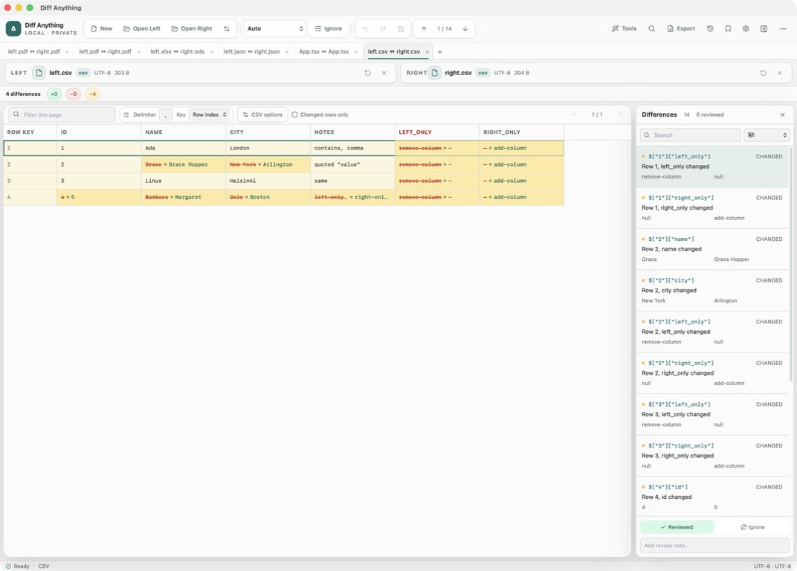Toggle the +0 added filter pill
Screen dimensions: 797x571
[54, 94]
